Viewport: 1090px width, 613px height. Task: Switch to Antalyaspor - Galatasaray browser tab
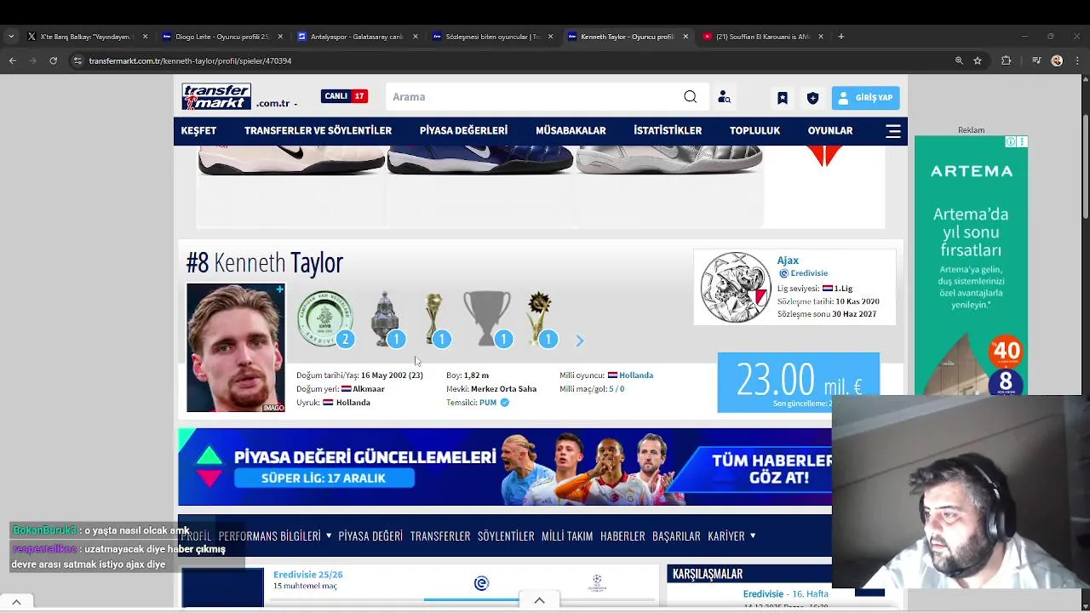click(x=357, y=37)
